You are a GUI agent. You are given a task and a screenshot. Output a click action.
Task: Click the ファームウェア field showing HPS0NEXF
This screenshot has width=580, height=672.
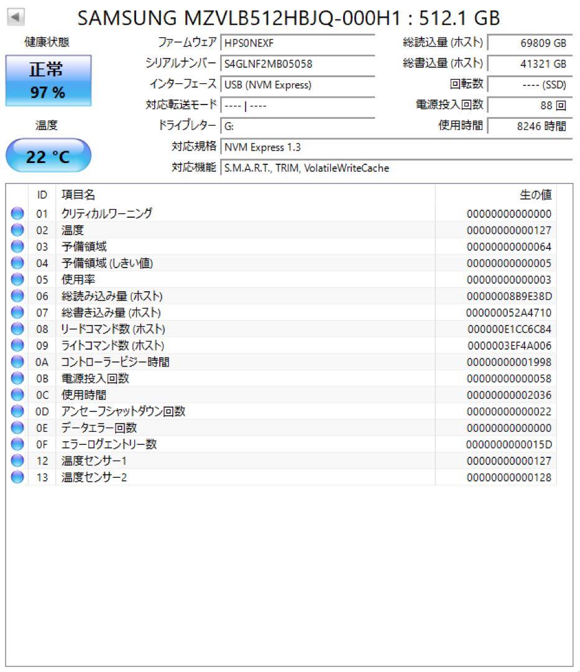tap(298, 43)
